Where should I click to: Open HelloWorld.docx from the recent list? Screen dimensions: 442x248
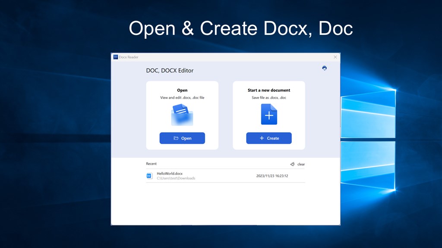[x=225, y=176]
